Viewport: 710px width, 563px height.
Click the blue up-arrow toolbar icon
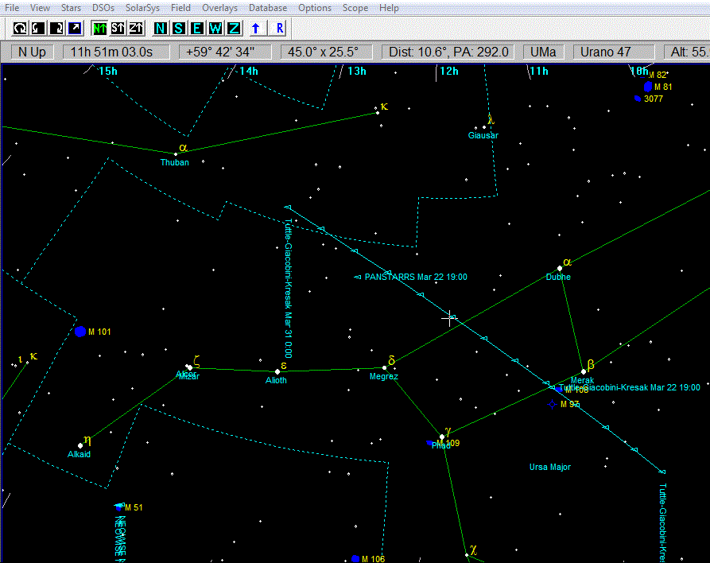coord(255,29)
